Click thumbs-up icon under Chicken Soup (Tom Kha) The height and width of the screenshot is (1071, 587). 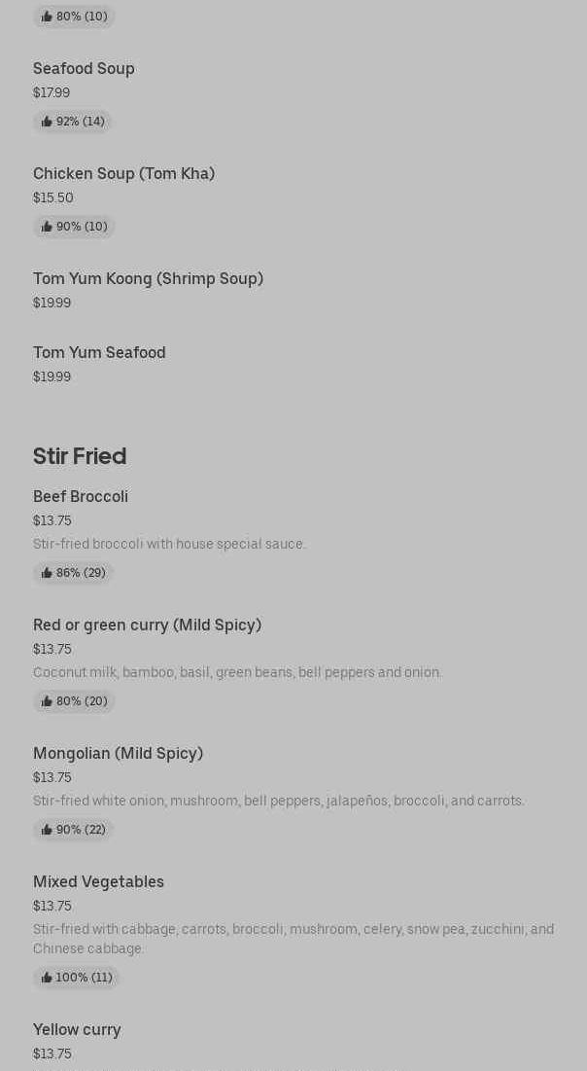pos(47,227)
